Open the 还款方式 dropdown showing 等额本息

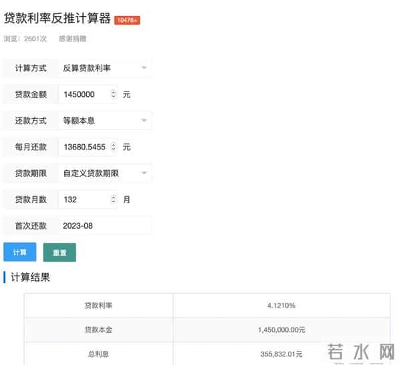105,121
